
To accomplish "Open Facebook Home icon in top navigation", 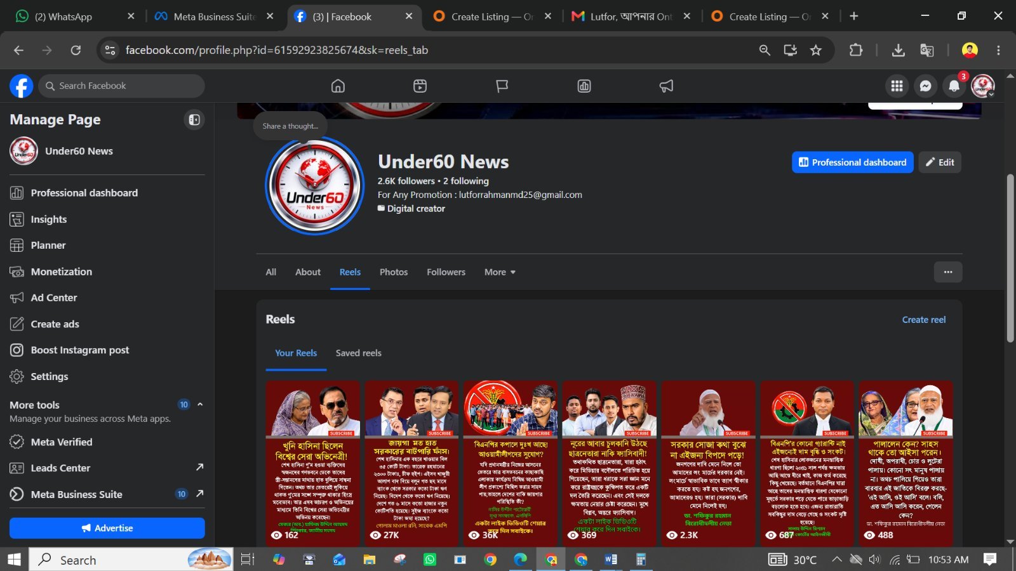I will (x=338, y=86).
